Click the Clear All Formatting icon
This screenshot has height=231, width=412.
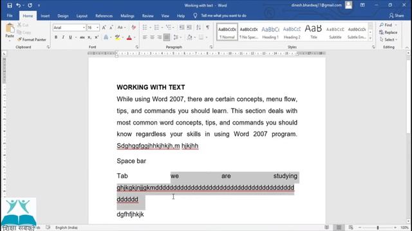pos(134,28)
